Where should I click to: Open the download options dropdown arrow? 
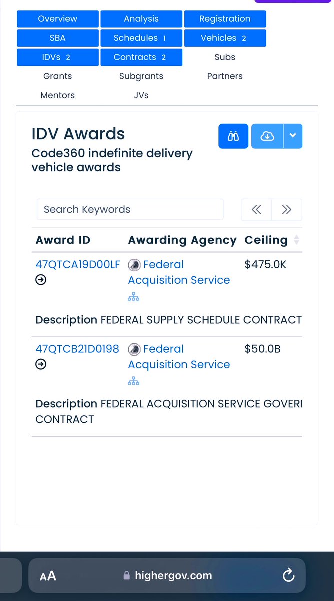pyautogui.click(x=293, y=136)
